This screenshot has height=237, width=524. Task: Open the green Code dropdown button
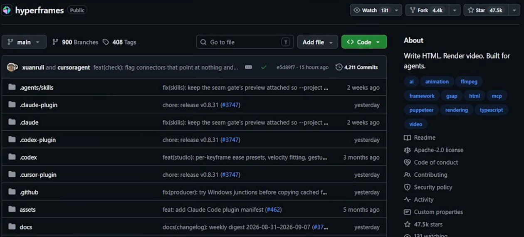364,42
